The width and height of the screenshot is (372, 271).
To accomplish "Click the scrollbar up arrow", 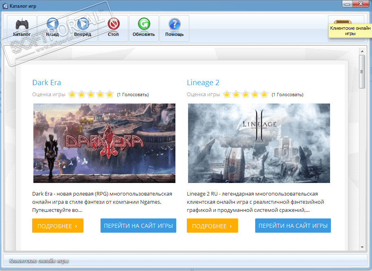I will 362,51.
